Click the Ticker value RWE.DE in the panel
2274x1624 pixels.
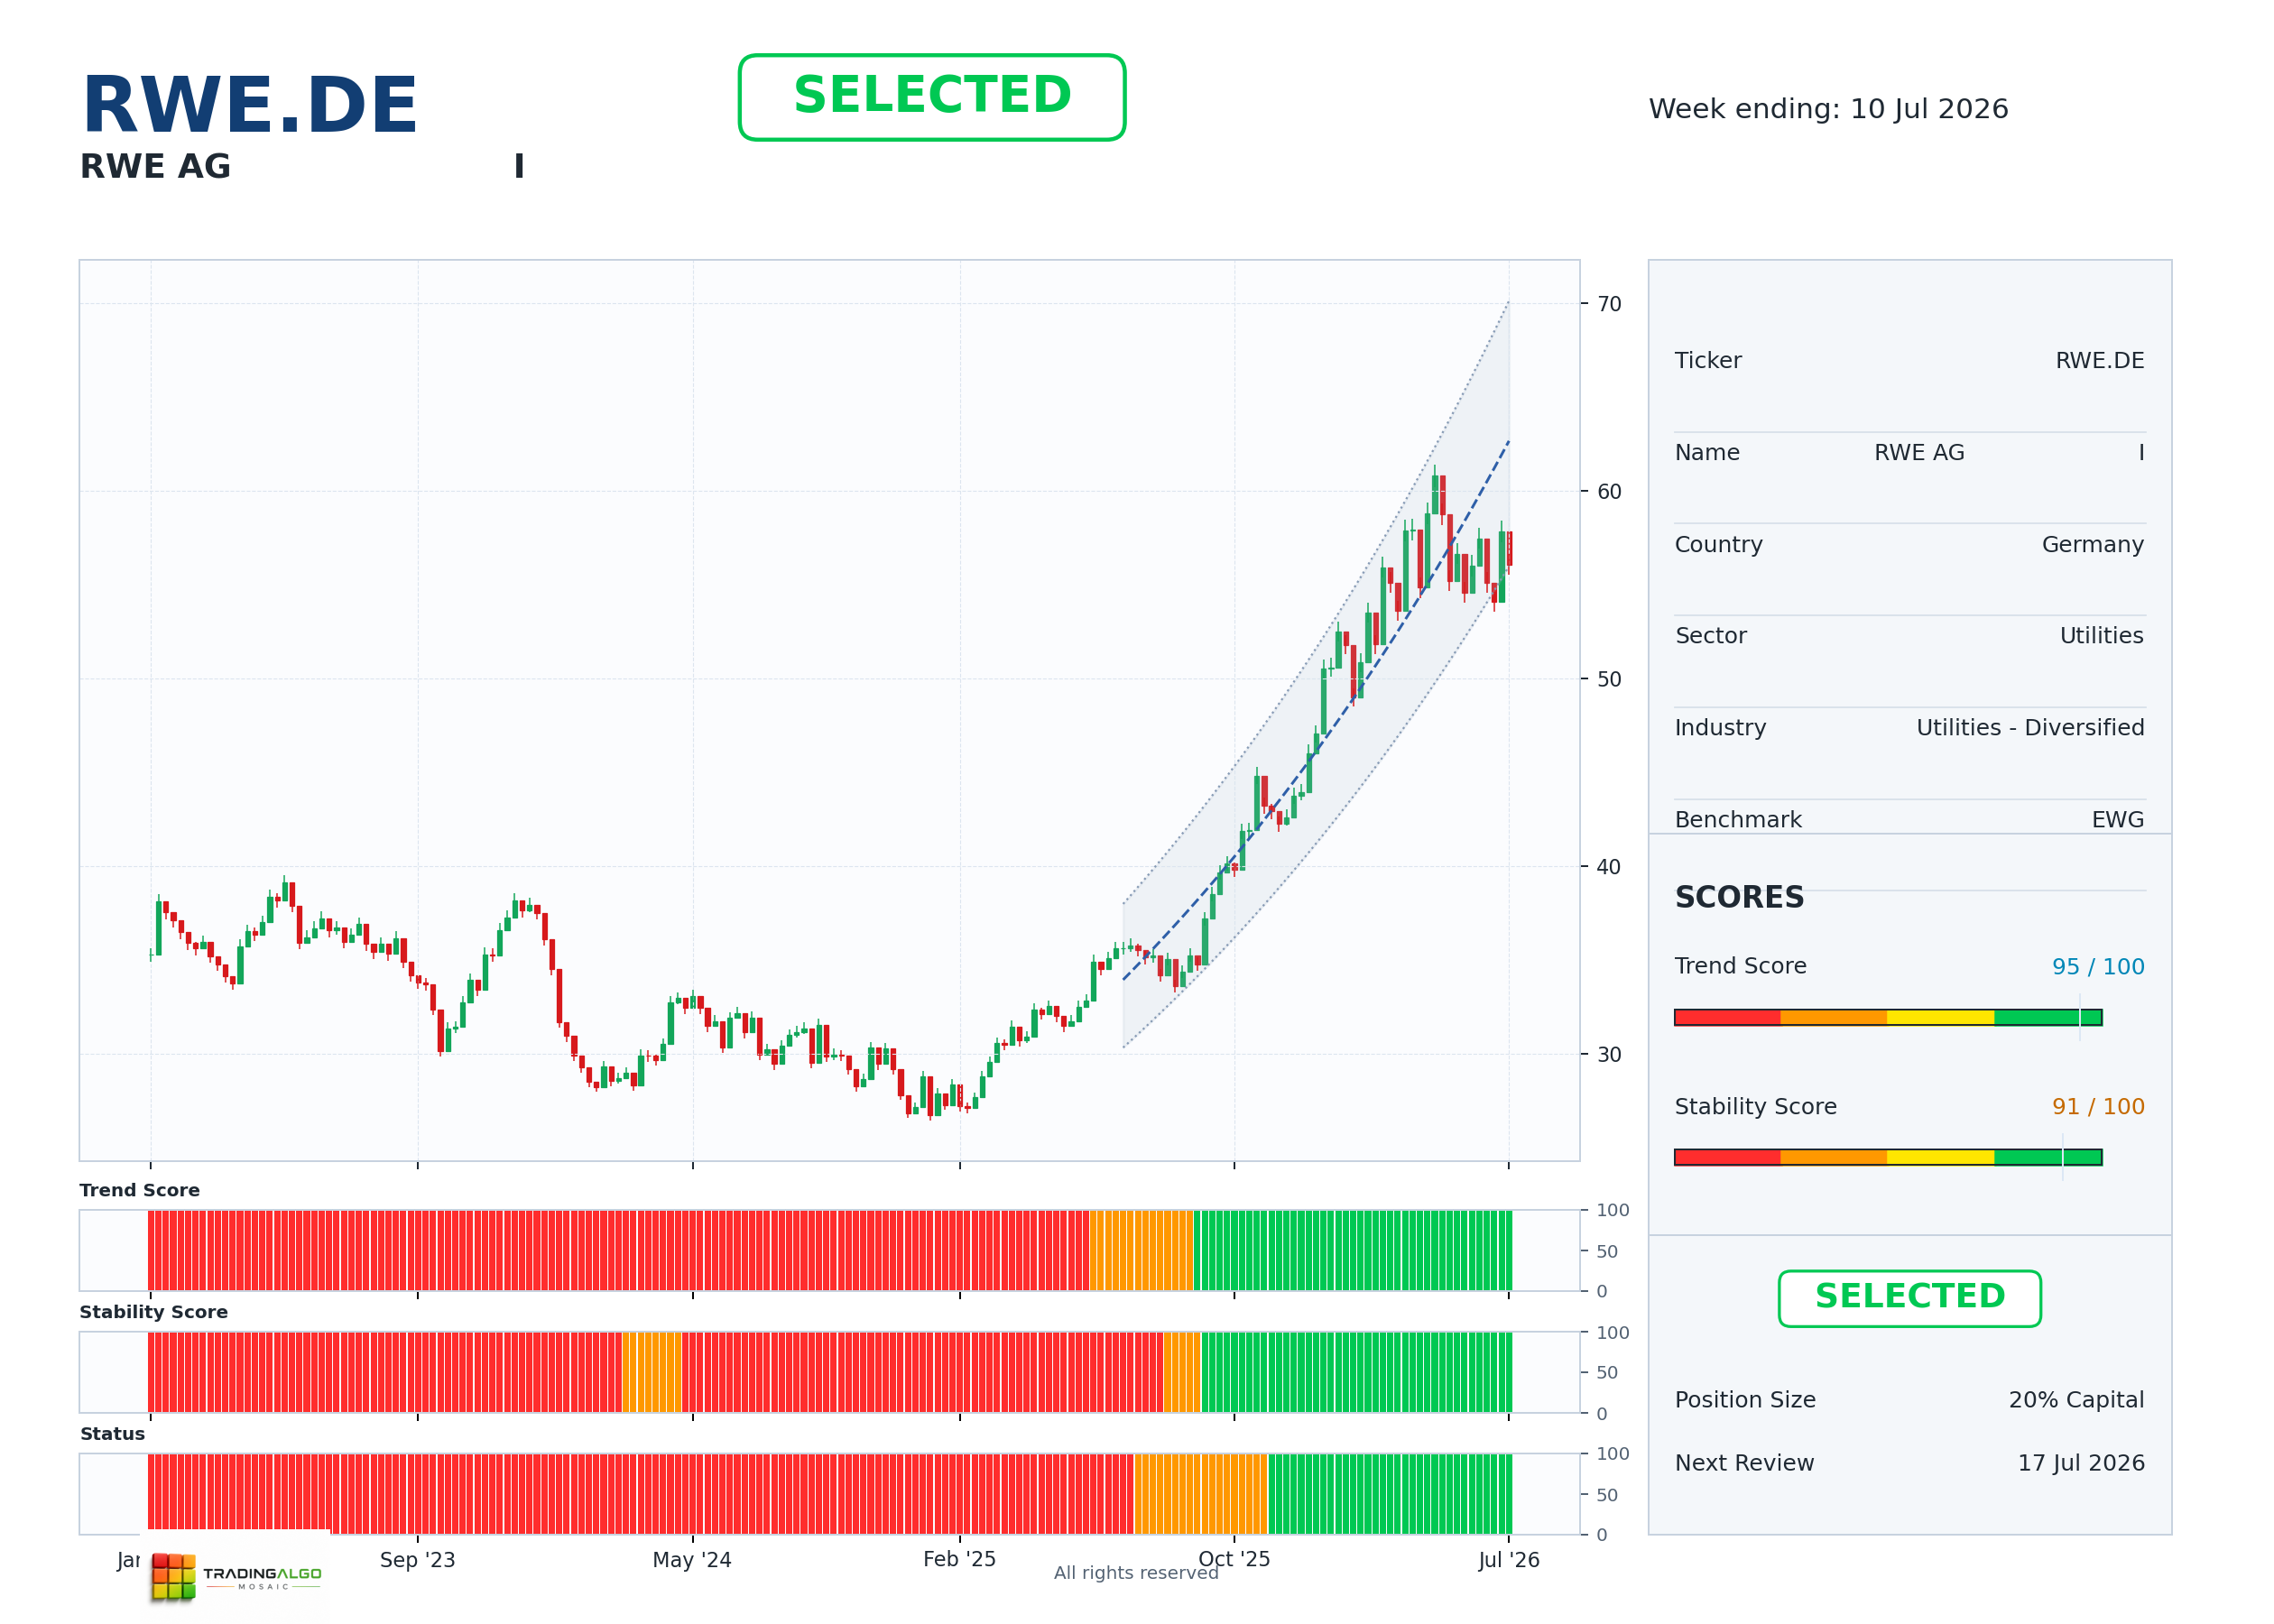tap(2099, 360)
